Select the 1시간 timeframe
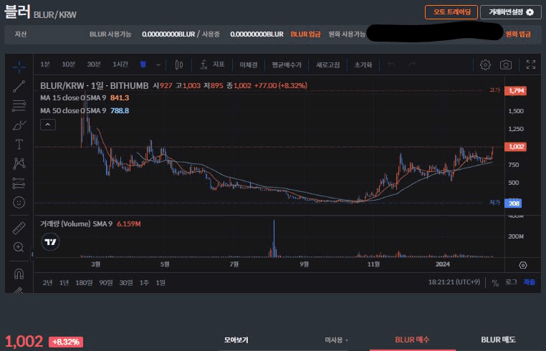This screenshot has height=351, width=546. coord(120,64)
